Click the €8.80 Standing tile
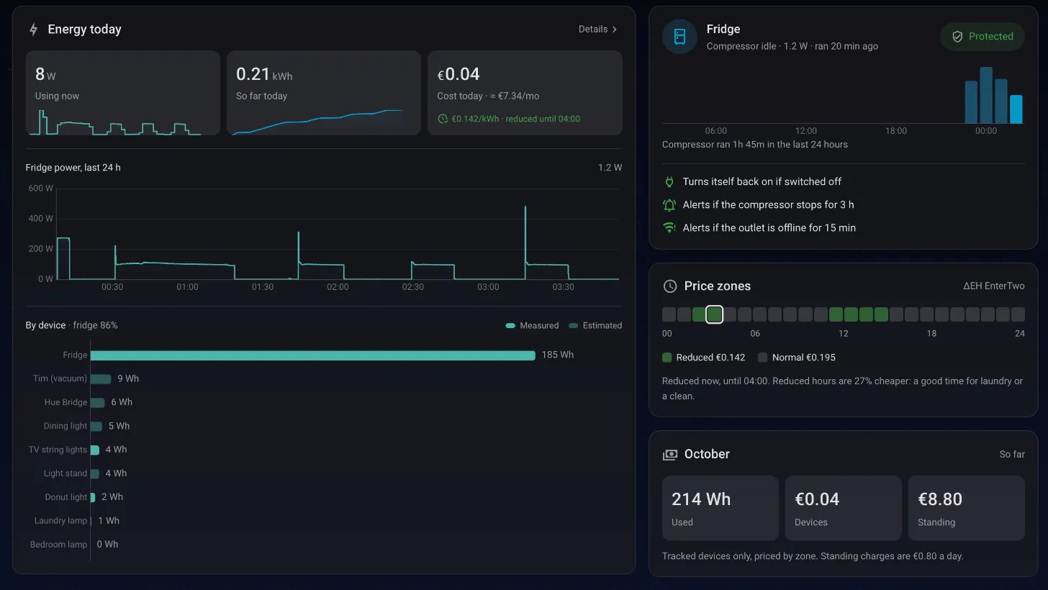The width and height of the screenshot is (1048, 590). 967,508
